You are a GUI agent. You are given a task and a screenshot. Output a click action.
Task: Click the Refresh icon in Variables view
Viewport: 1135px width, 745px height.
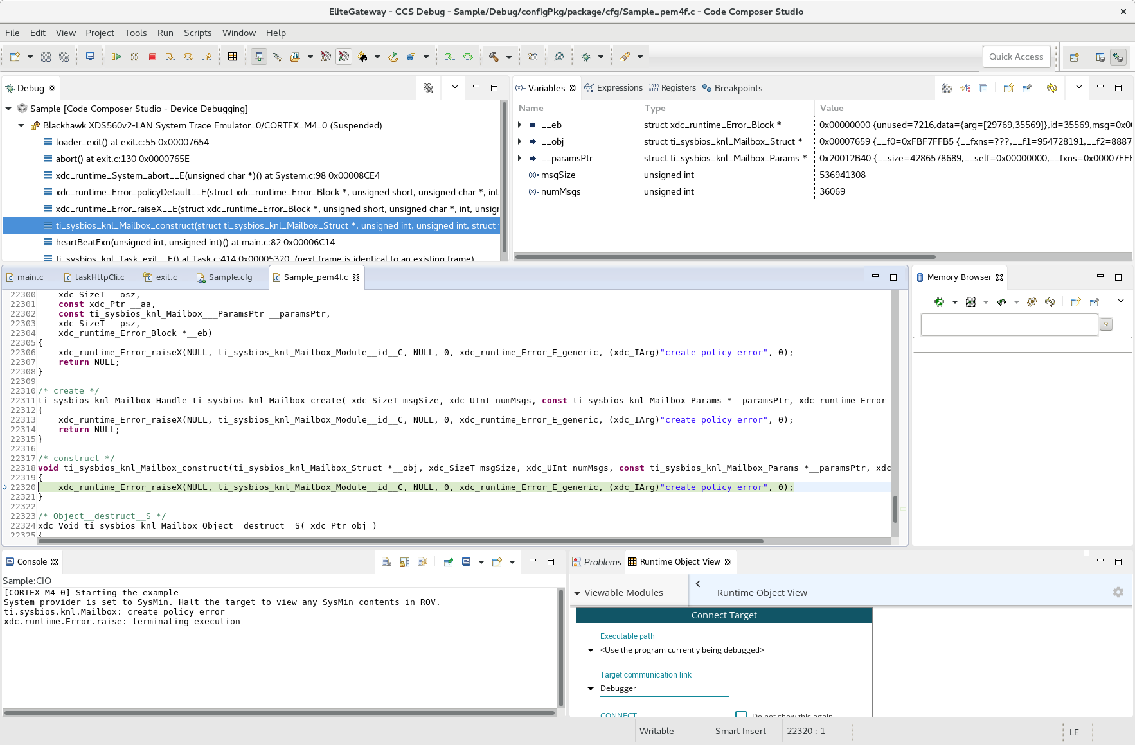click(1051, 88)
